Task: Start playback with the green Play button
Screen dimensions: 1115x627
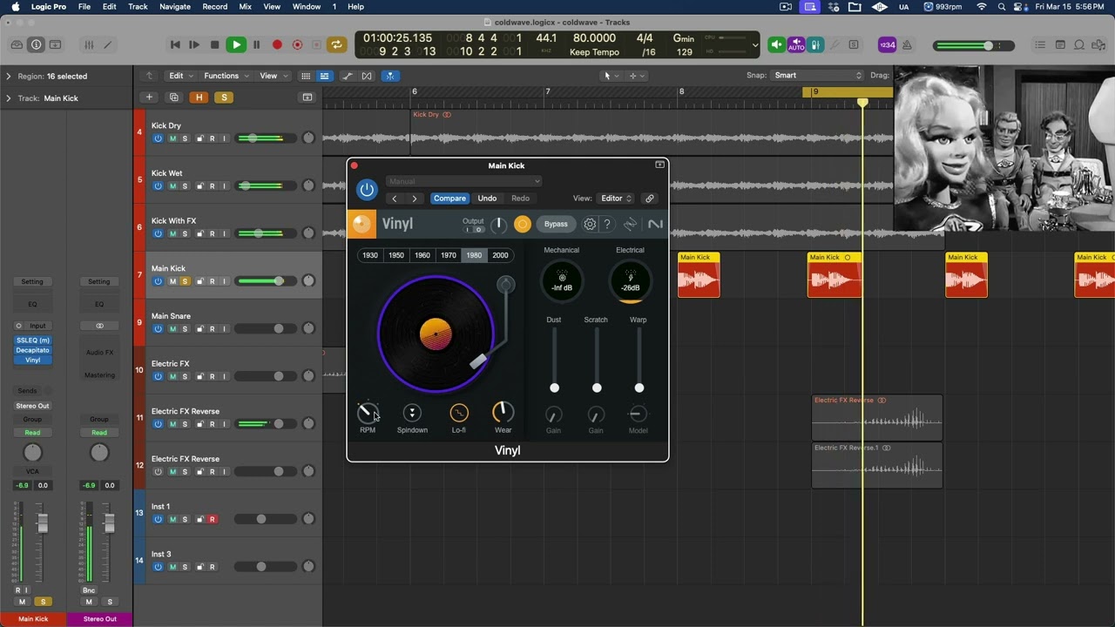Action: point(236,44)
